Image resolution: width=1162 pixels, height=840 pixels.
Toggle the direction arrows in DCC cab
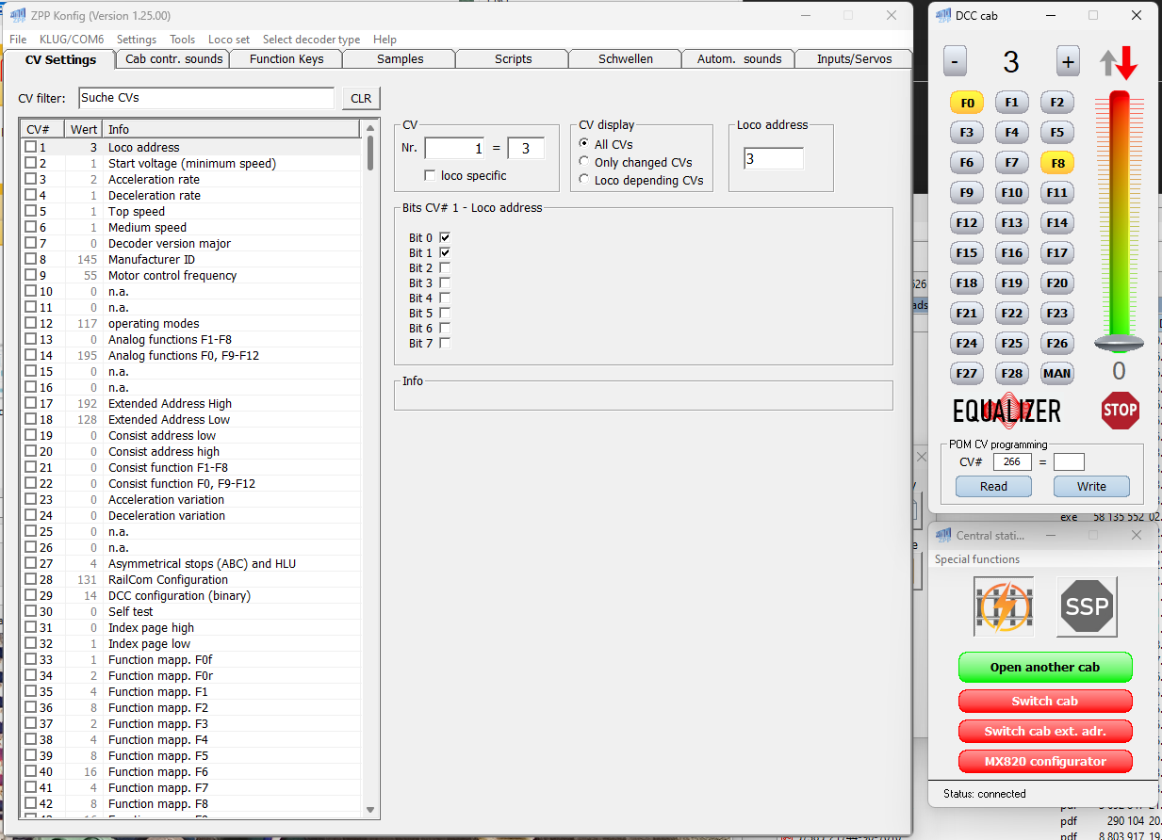(1119, 63)
